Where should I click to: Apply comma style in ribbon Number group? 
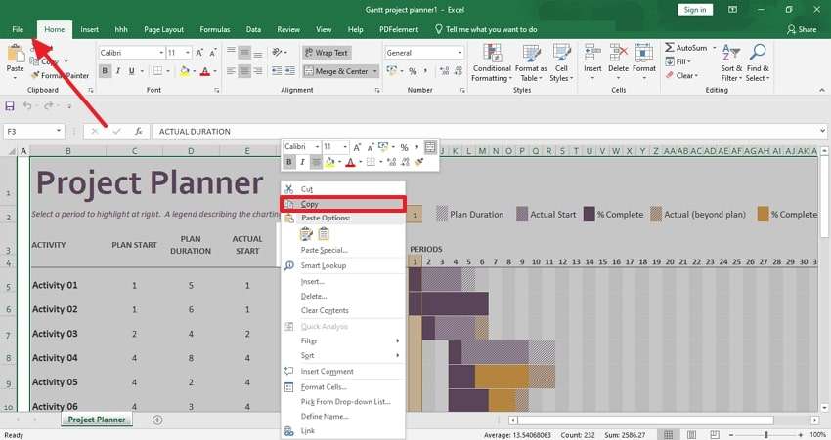point(425,71)
